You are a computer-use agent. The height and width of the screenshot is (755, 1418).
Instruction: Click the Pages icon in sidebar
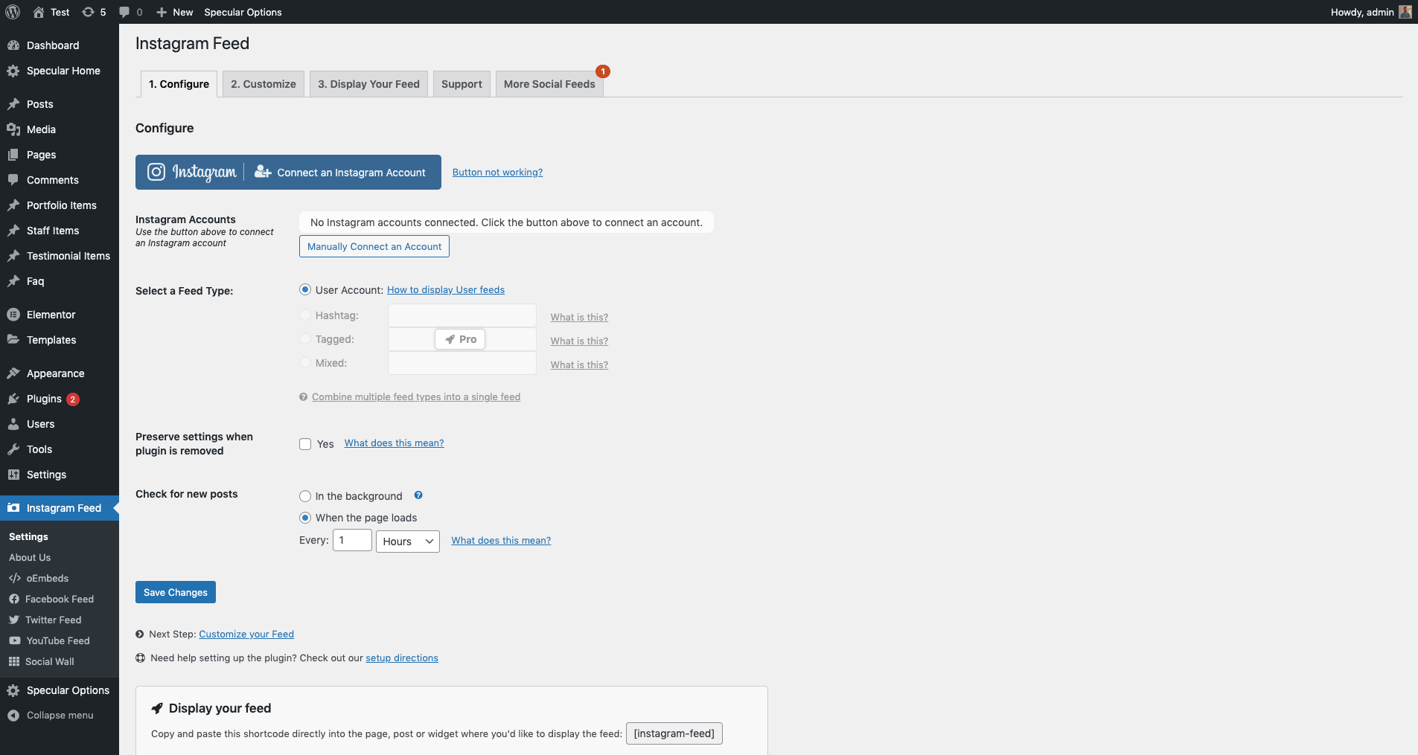coord(13,155)
